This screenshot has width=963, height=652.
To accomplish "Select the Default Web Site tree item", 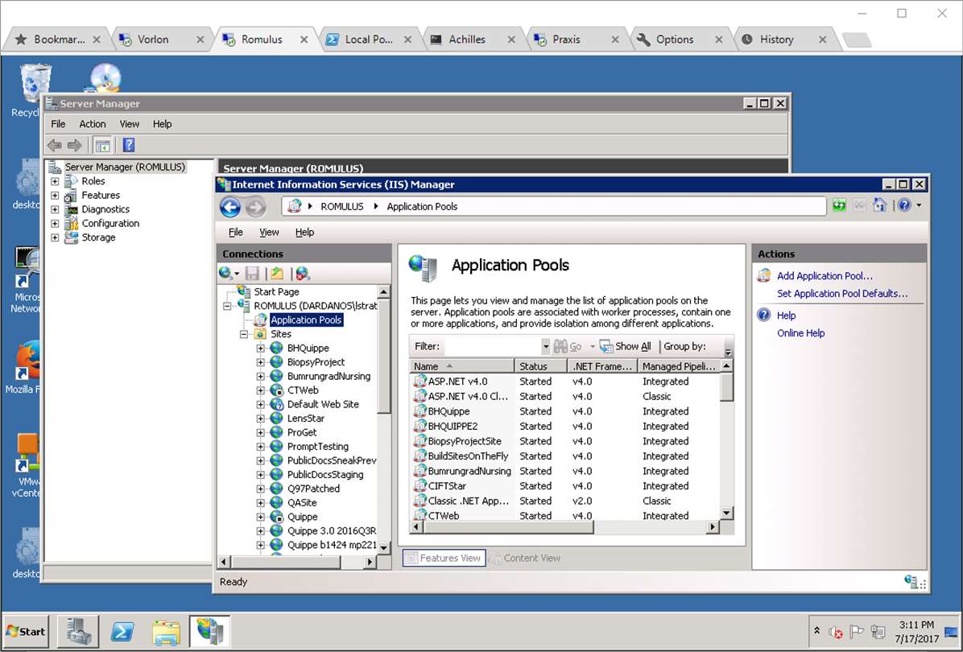I will click(323, 405).
